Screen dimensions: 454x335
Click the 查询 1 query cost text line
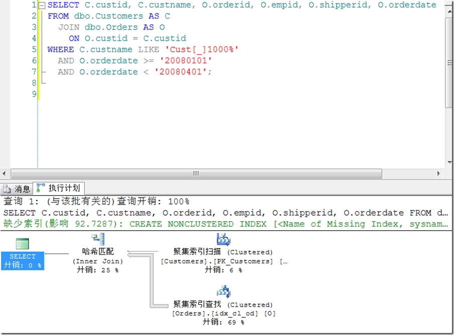click(x=96, y=201)
